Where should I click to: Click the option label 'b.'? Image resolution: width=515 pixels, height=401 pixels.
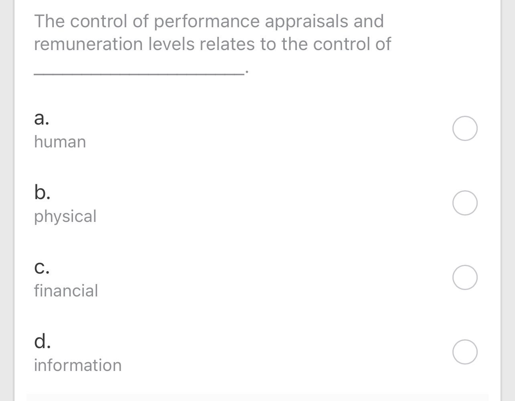point(42,193)
